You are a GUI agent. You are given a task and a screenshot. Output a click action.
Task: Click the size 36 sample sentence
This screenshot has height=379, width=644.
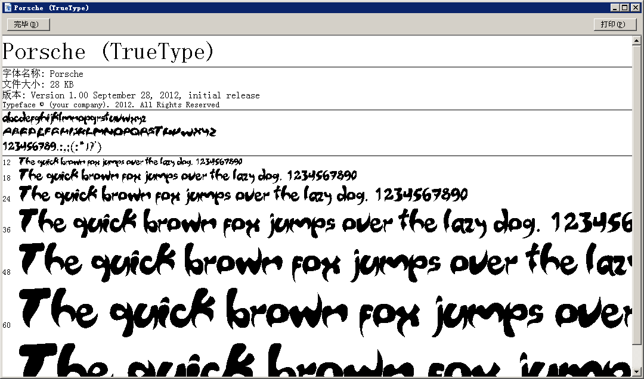(326, 223)
